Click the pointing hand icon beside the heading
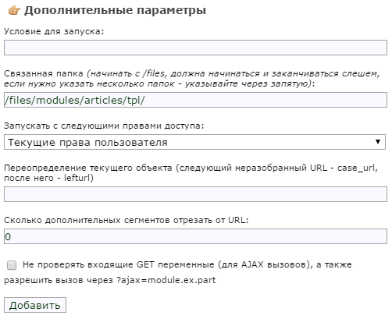Screen dimensions: 392x319 coord(14,11)
